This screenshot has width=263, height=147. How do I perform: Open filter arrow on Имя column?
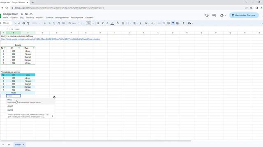point(34,48)
